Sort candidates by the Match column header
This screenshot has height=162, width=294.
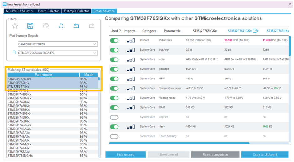(x=89, y=75)
